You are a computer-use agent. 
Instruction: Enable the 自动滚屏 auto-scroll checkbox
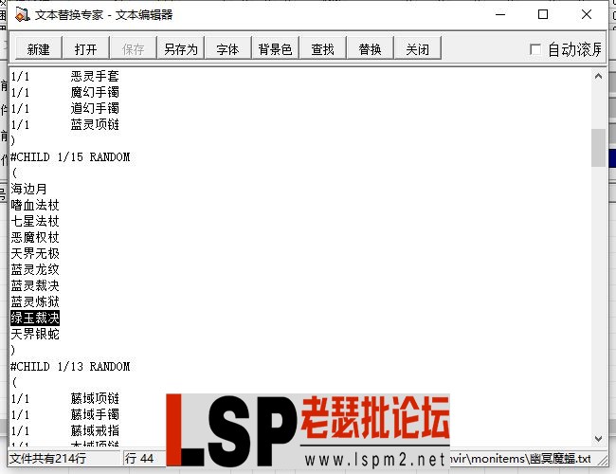coord(535,49)
